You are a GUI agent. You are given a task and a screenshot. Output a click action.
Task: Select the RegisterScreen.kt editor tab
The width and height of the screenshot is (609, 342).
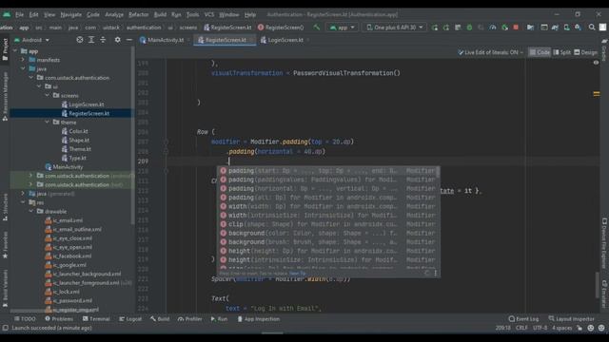[x=225, y=40]
